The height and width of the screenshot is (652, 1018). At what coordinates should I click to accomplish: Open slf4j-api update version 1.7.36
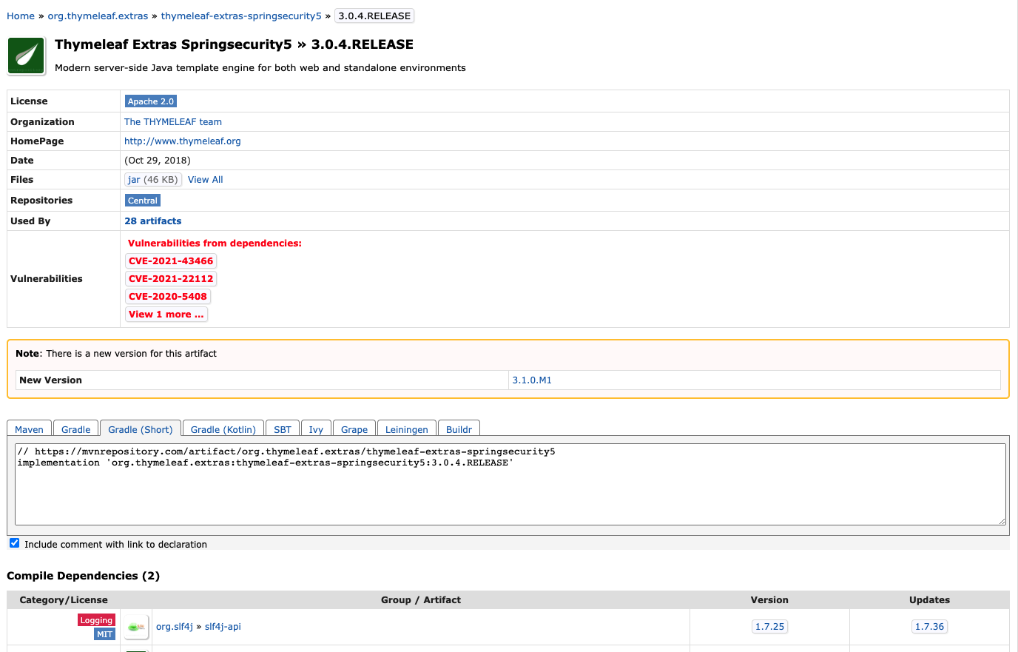click(x=929, y=627)
